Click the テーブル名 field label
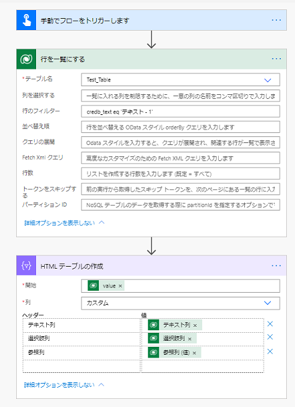295x407 pixels. [x=38, y=79]
